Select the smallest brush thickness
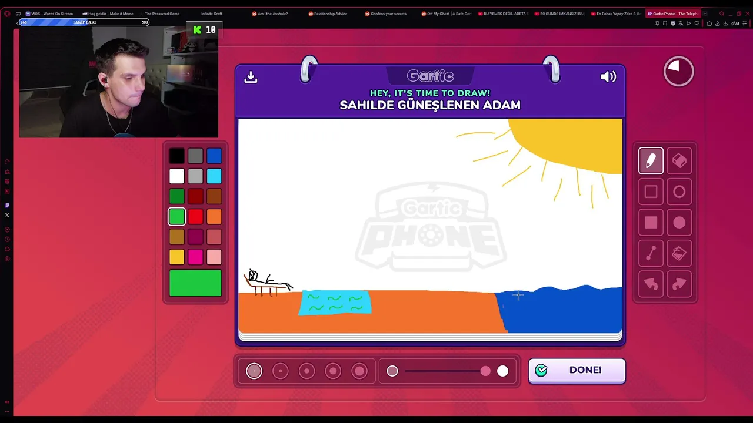 pos(254,371)
